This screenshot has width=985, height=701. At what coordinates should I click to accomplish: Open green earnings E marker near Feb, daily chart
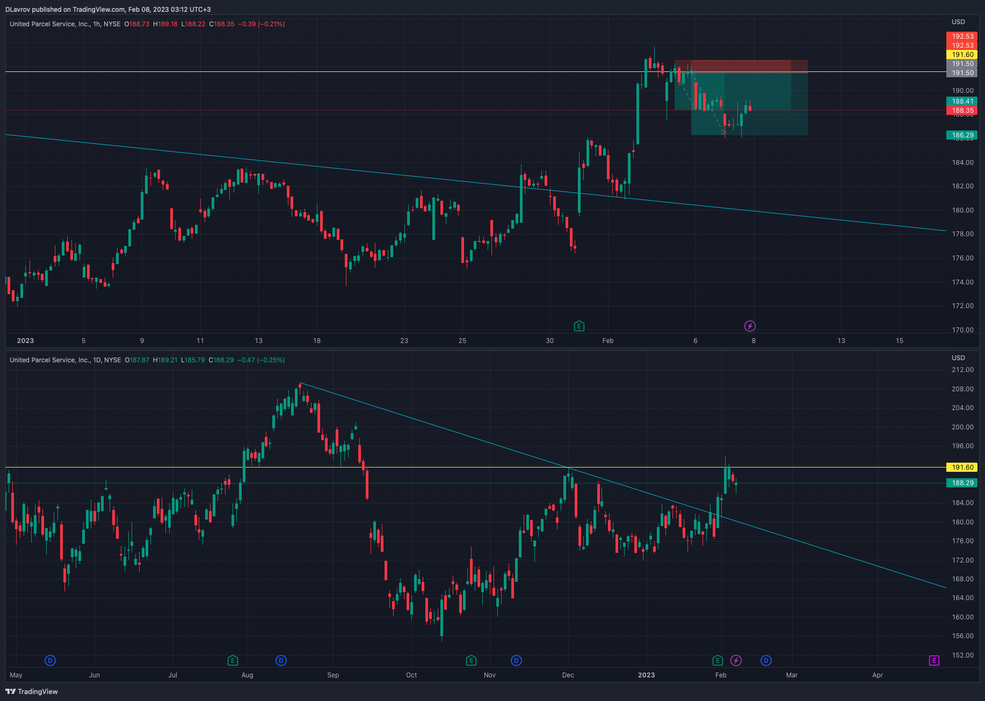718,660
